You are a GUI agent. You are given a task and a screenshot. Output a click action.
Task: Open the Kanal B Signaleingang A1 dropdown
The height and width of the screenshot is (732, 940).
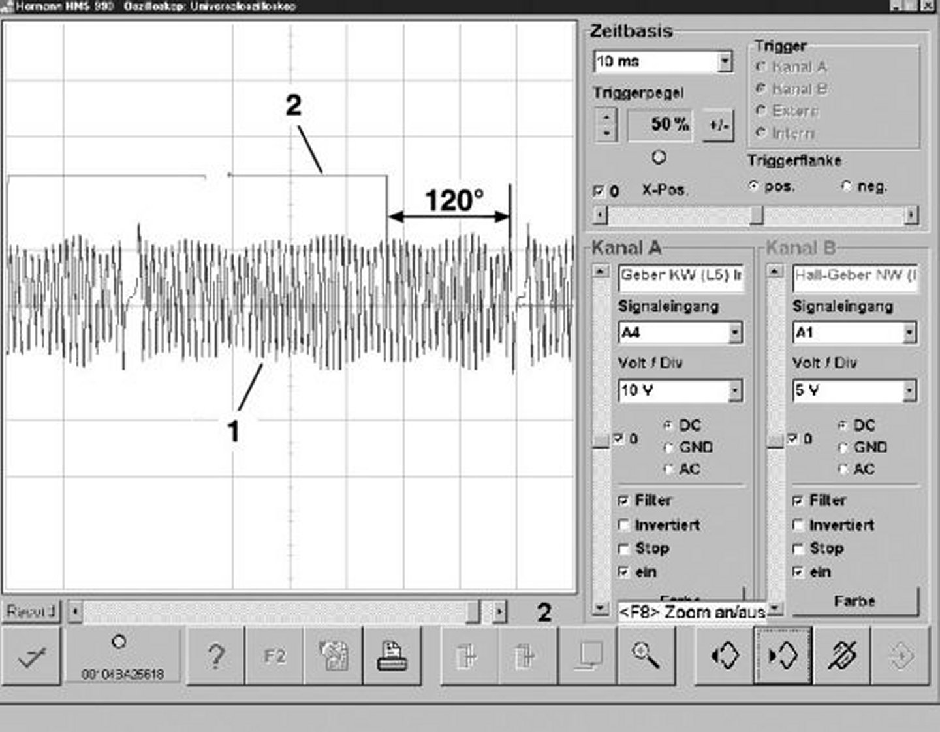pos(909,333)
